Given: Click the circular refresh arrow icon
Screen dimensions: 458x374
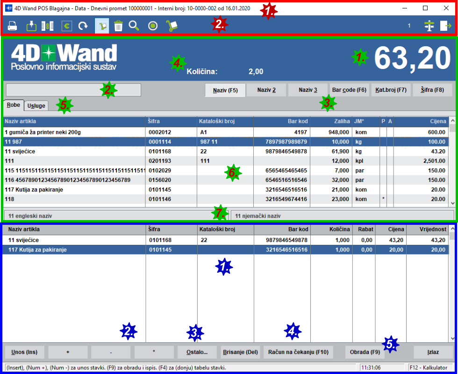Looking at the screenshot, I should [83, 26].
